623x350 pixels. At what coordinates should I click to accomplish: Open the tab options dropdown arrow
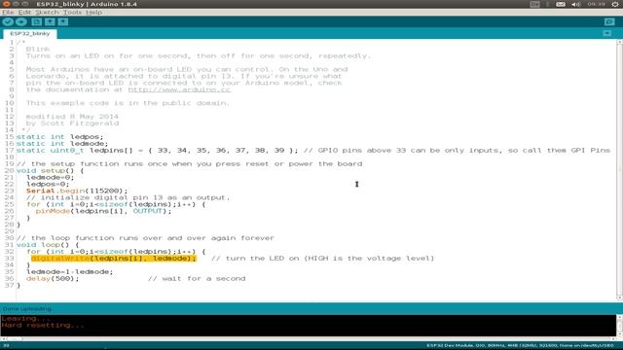click(607, 33)
